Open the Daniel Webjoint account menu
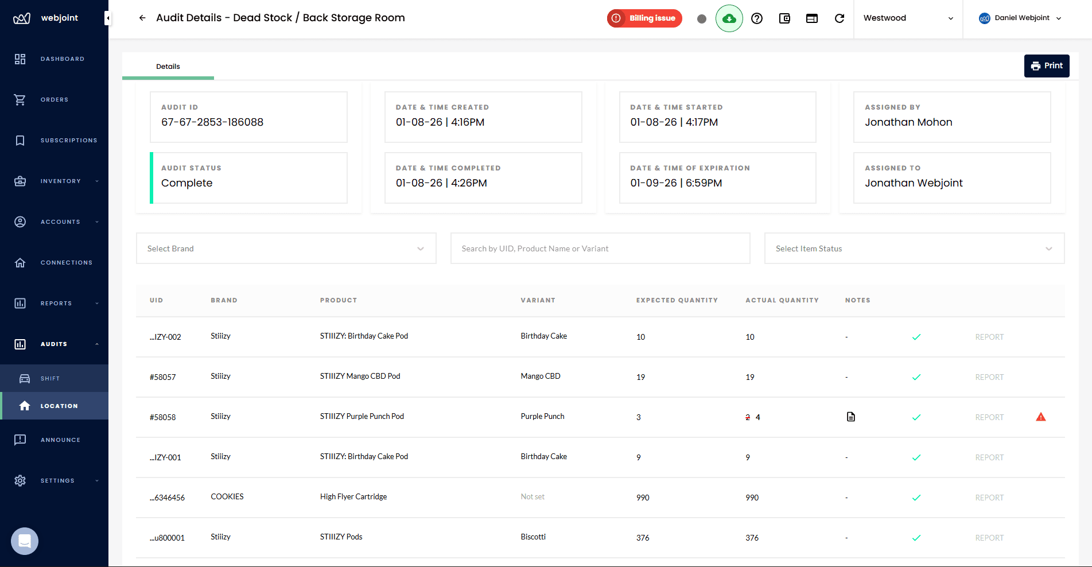The width and height of the screenshot is (1092, 567). coord(1020,18)
